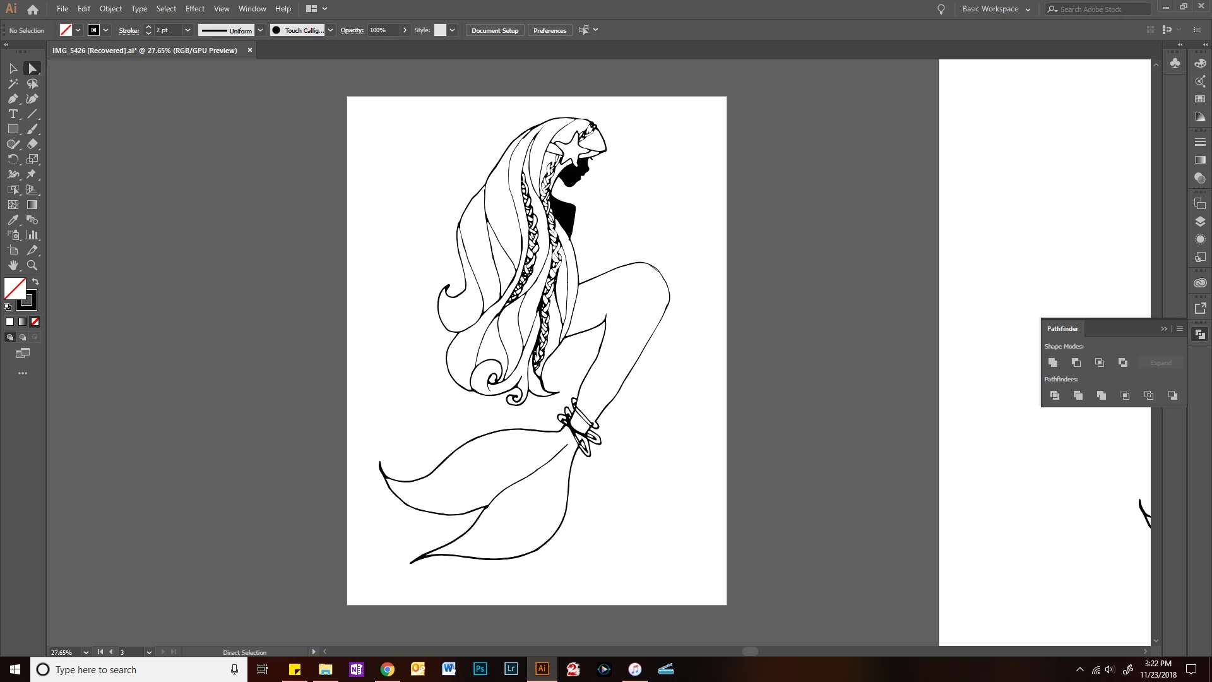Select the Magic Wand tool
Viewport: 1212px width, 682px height.
pyautogui.click(x=13, y=84)
